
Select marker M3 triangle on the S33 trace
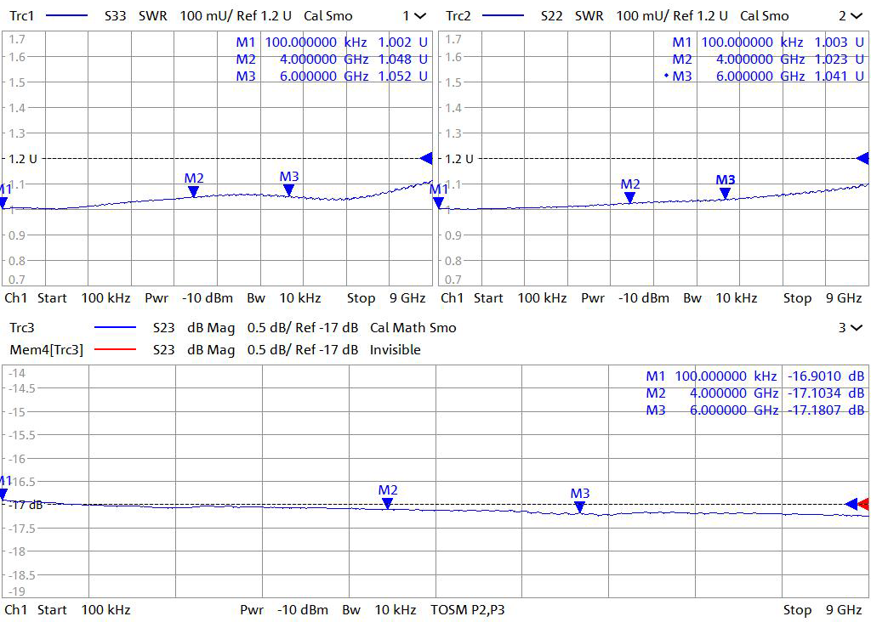(289, 190)
